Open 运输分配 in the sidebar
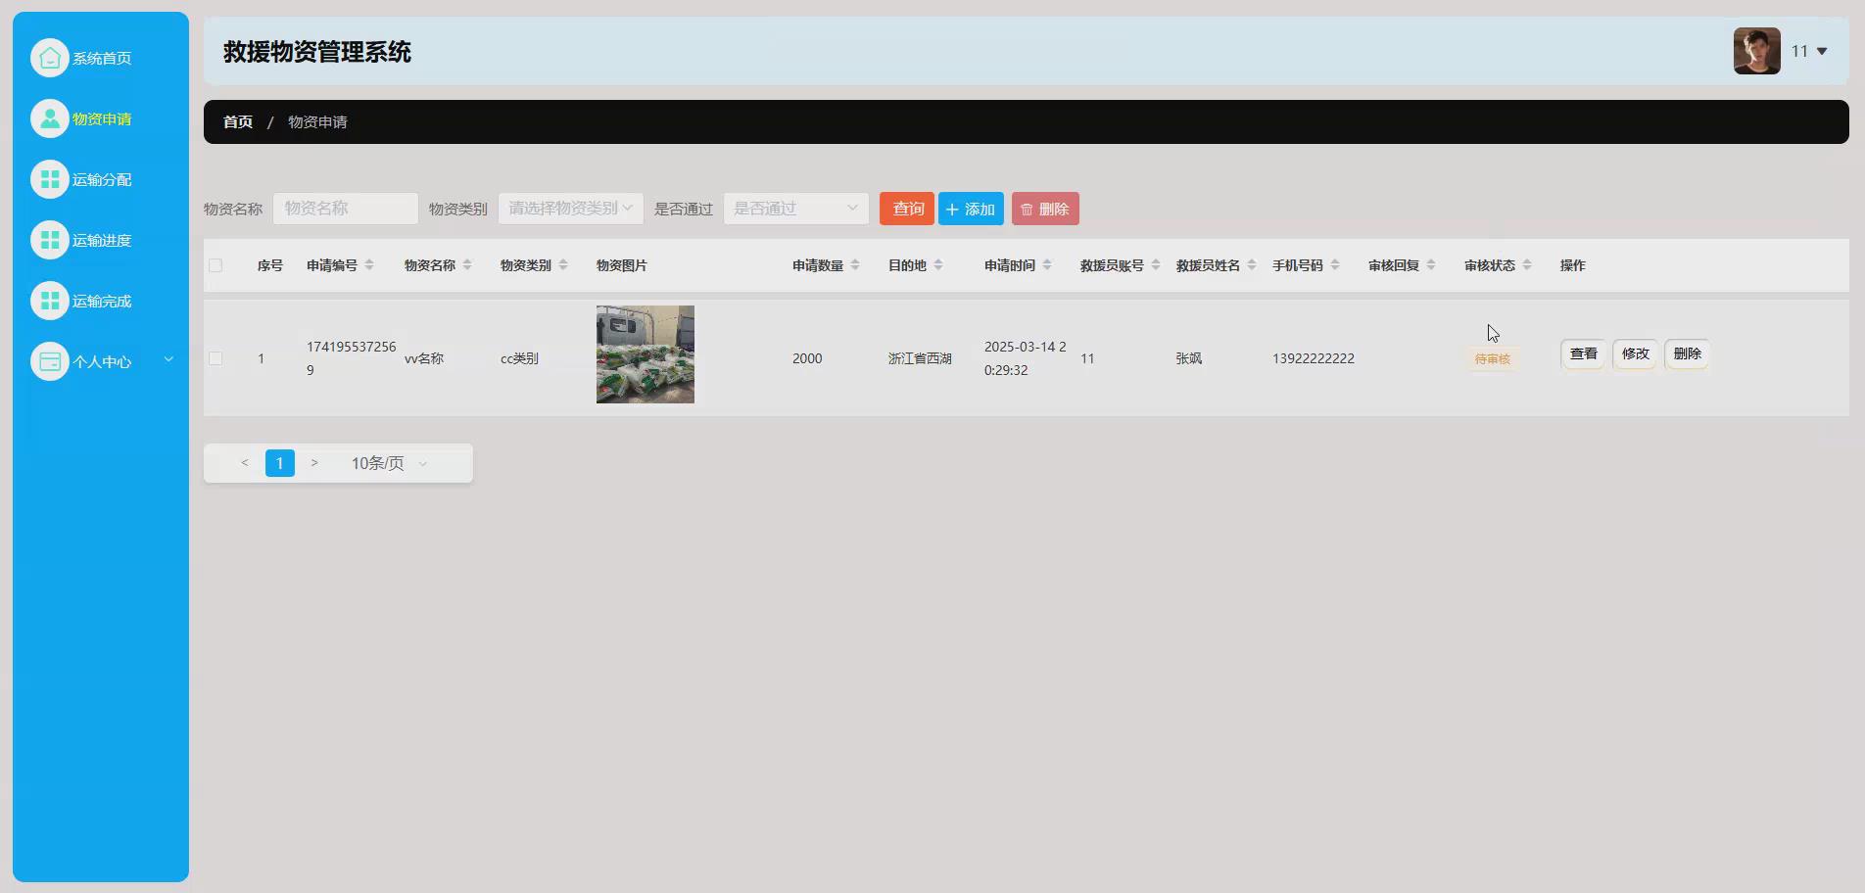 pos(101,179)
